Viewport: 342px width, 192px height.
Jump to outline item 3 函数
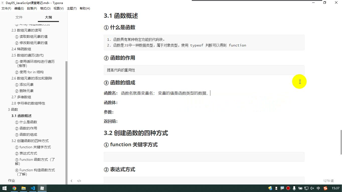pos(13,109)
